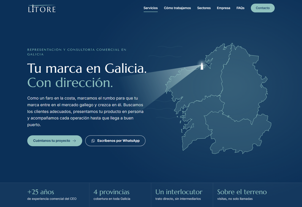The width and height of the screenshot is (302, 207).
Task: Click the "4 provincias" stat
Action: click(x=111, y=192)
